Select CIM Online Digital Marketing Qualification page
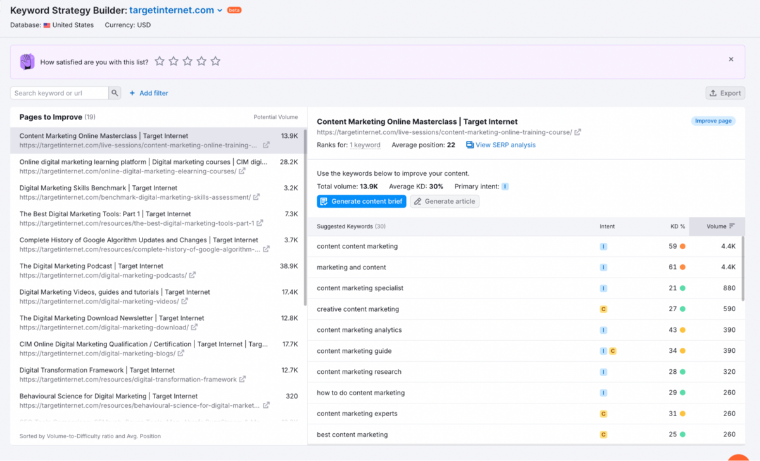This screenshot has height=461, width=760. pos(157,348)
